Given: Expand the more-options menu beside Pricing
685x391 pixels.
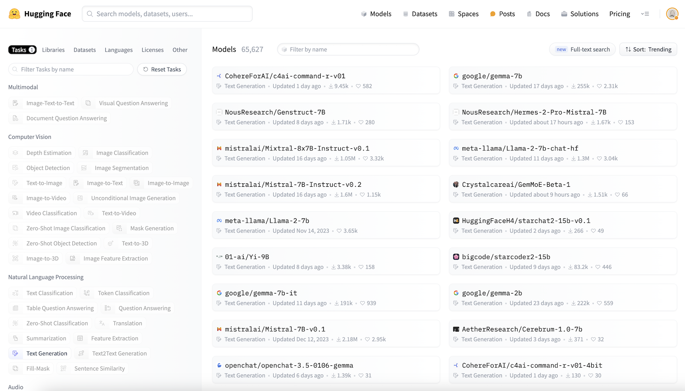Looking at the screenshot, I should point(645,14).
